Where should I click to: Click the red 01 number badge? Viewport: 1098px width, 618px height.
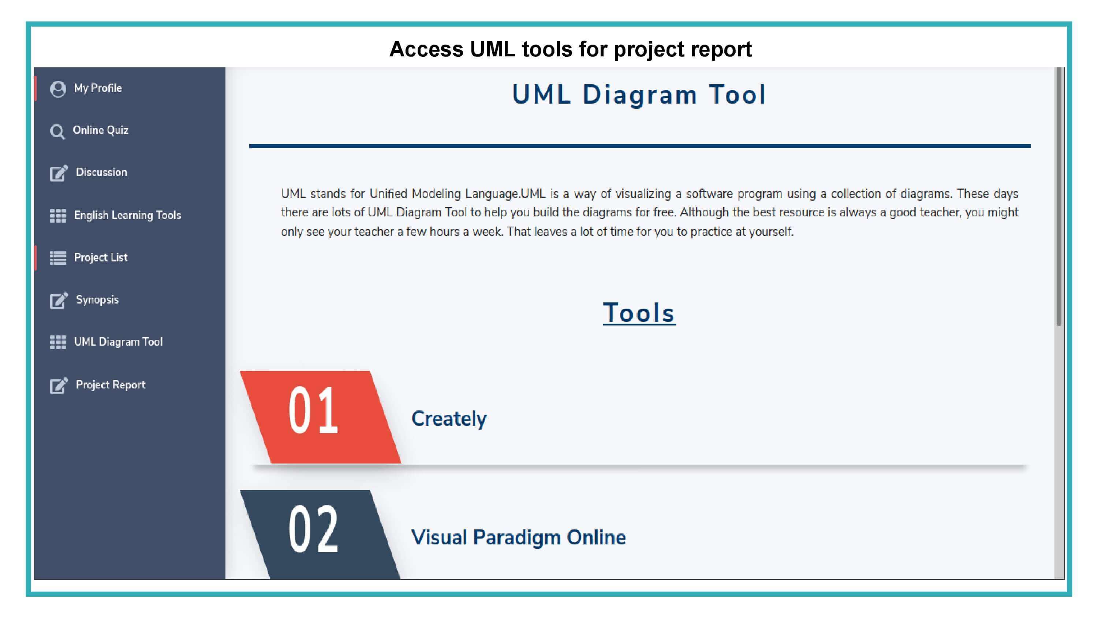click(320, 417)
